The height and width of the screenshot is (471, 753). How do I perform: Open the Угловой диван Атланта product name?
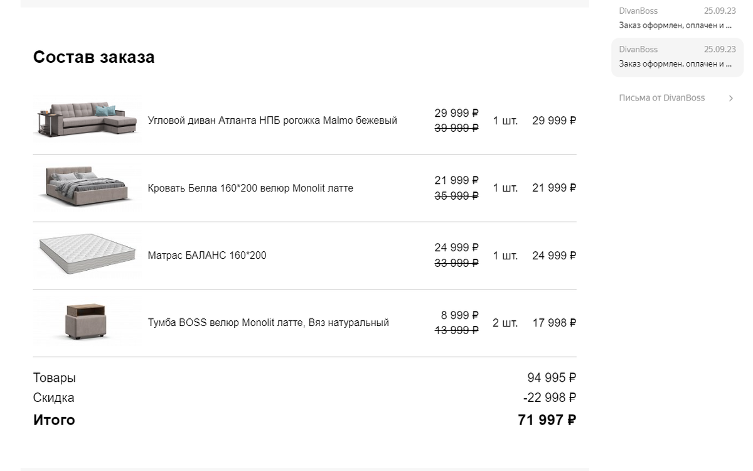pos(272,121)
